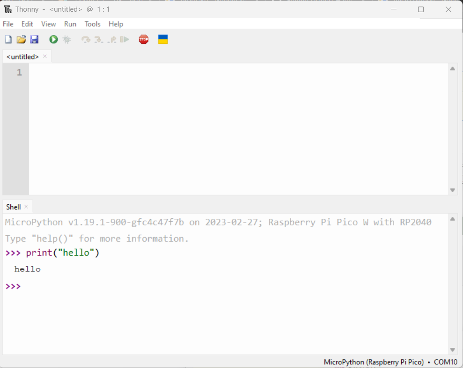Viewport: 463px width, 368px height.
Task: Click shell scrollbar down arrow
Action: coord(452,350)
